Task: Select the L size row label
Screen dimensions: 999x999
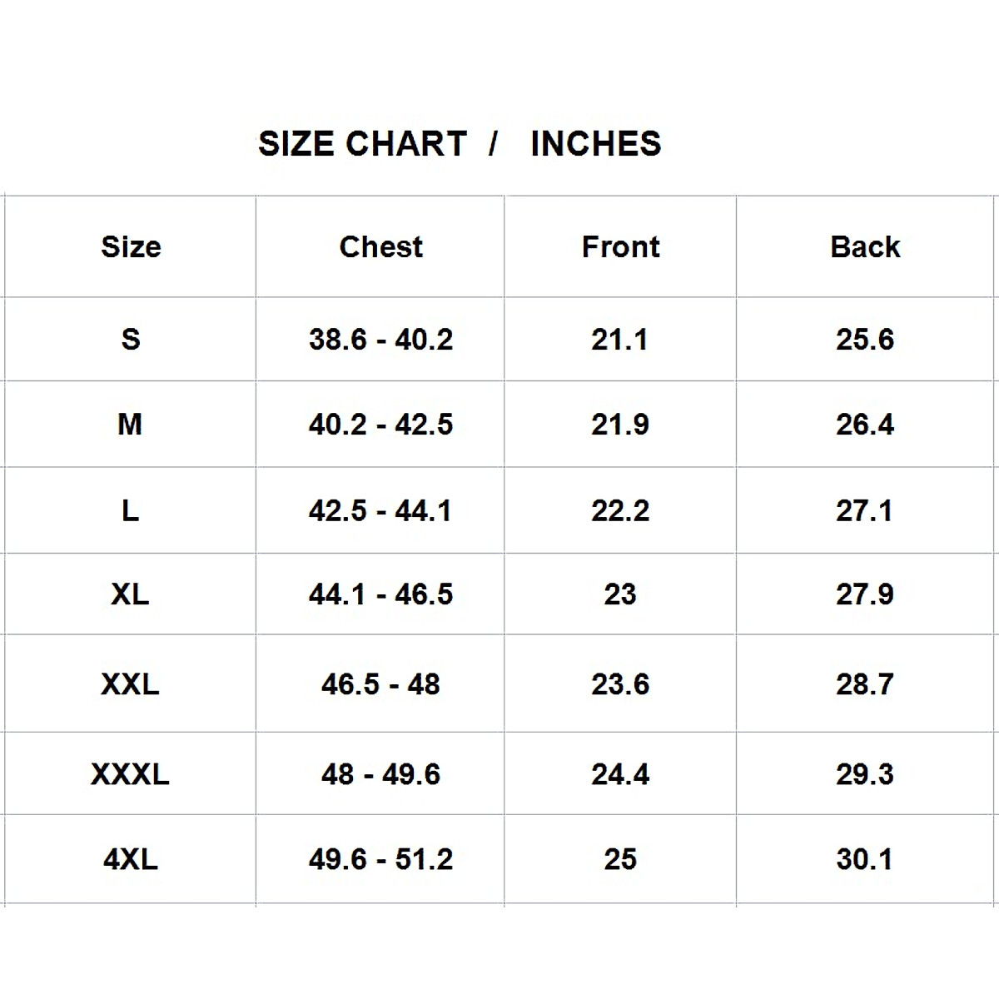Action: (130, 510)
